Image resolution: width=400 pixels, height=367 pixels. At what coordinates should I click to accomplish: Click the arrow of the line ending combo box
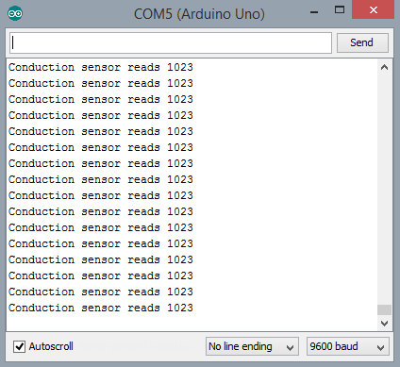pyautogui.click(x=290, y=347)
